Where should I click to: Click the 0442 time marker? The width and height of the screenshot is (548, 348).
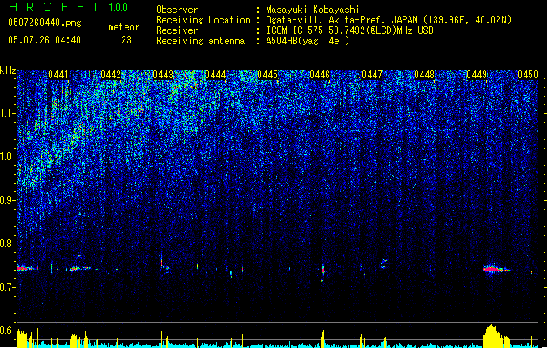point(111,75)
